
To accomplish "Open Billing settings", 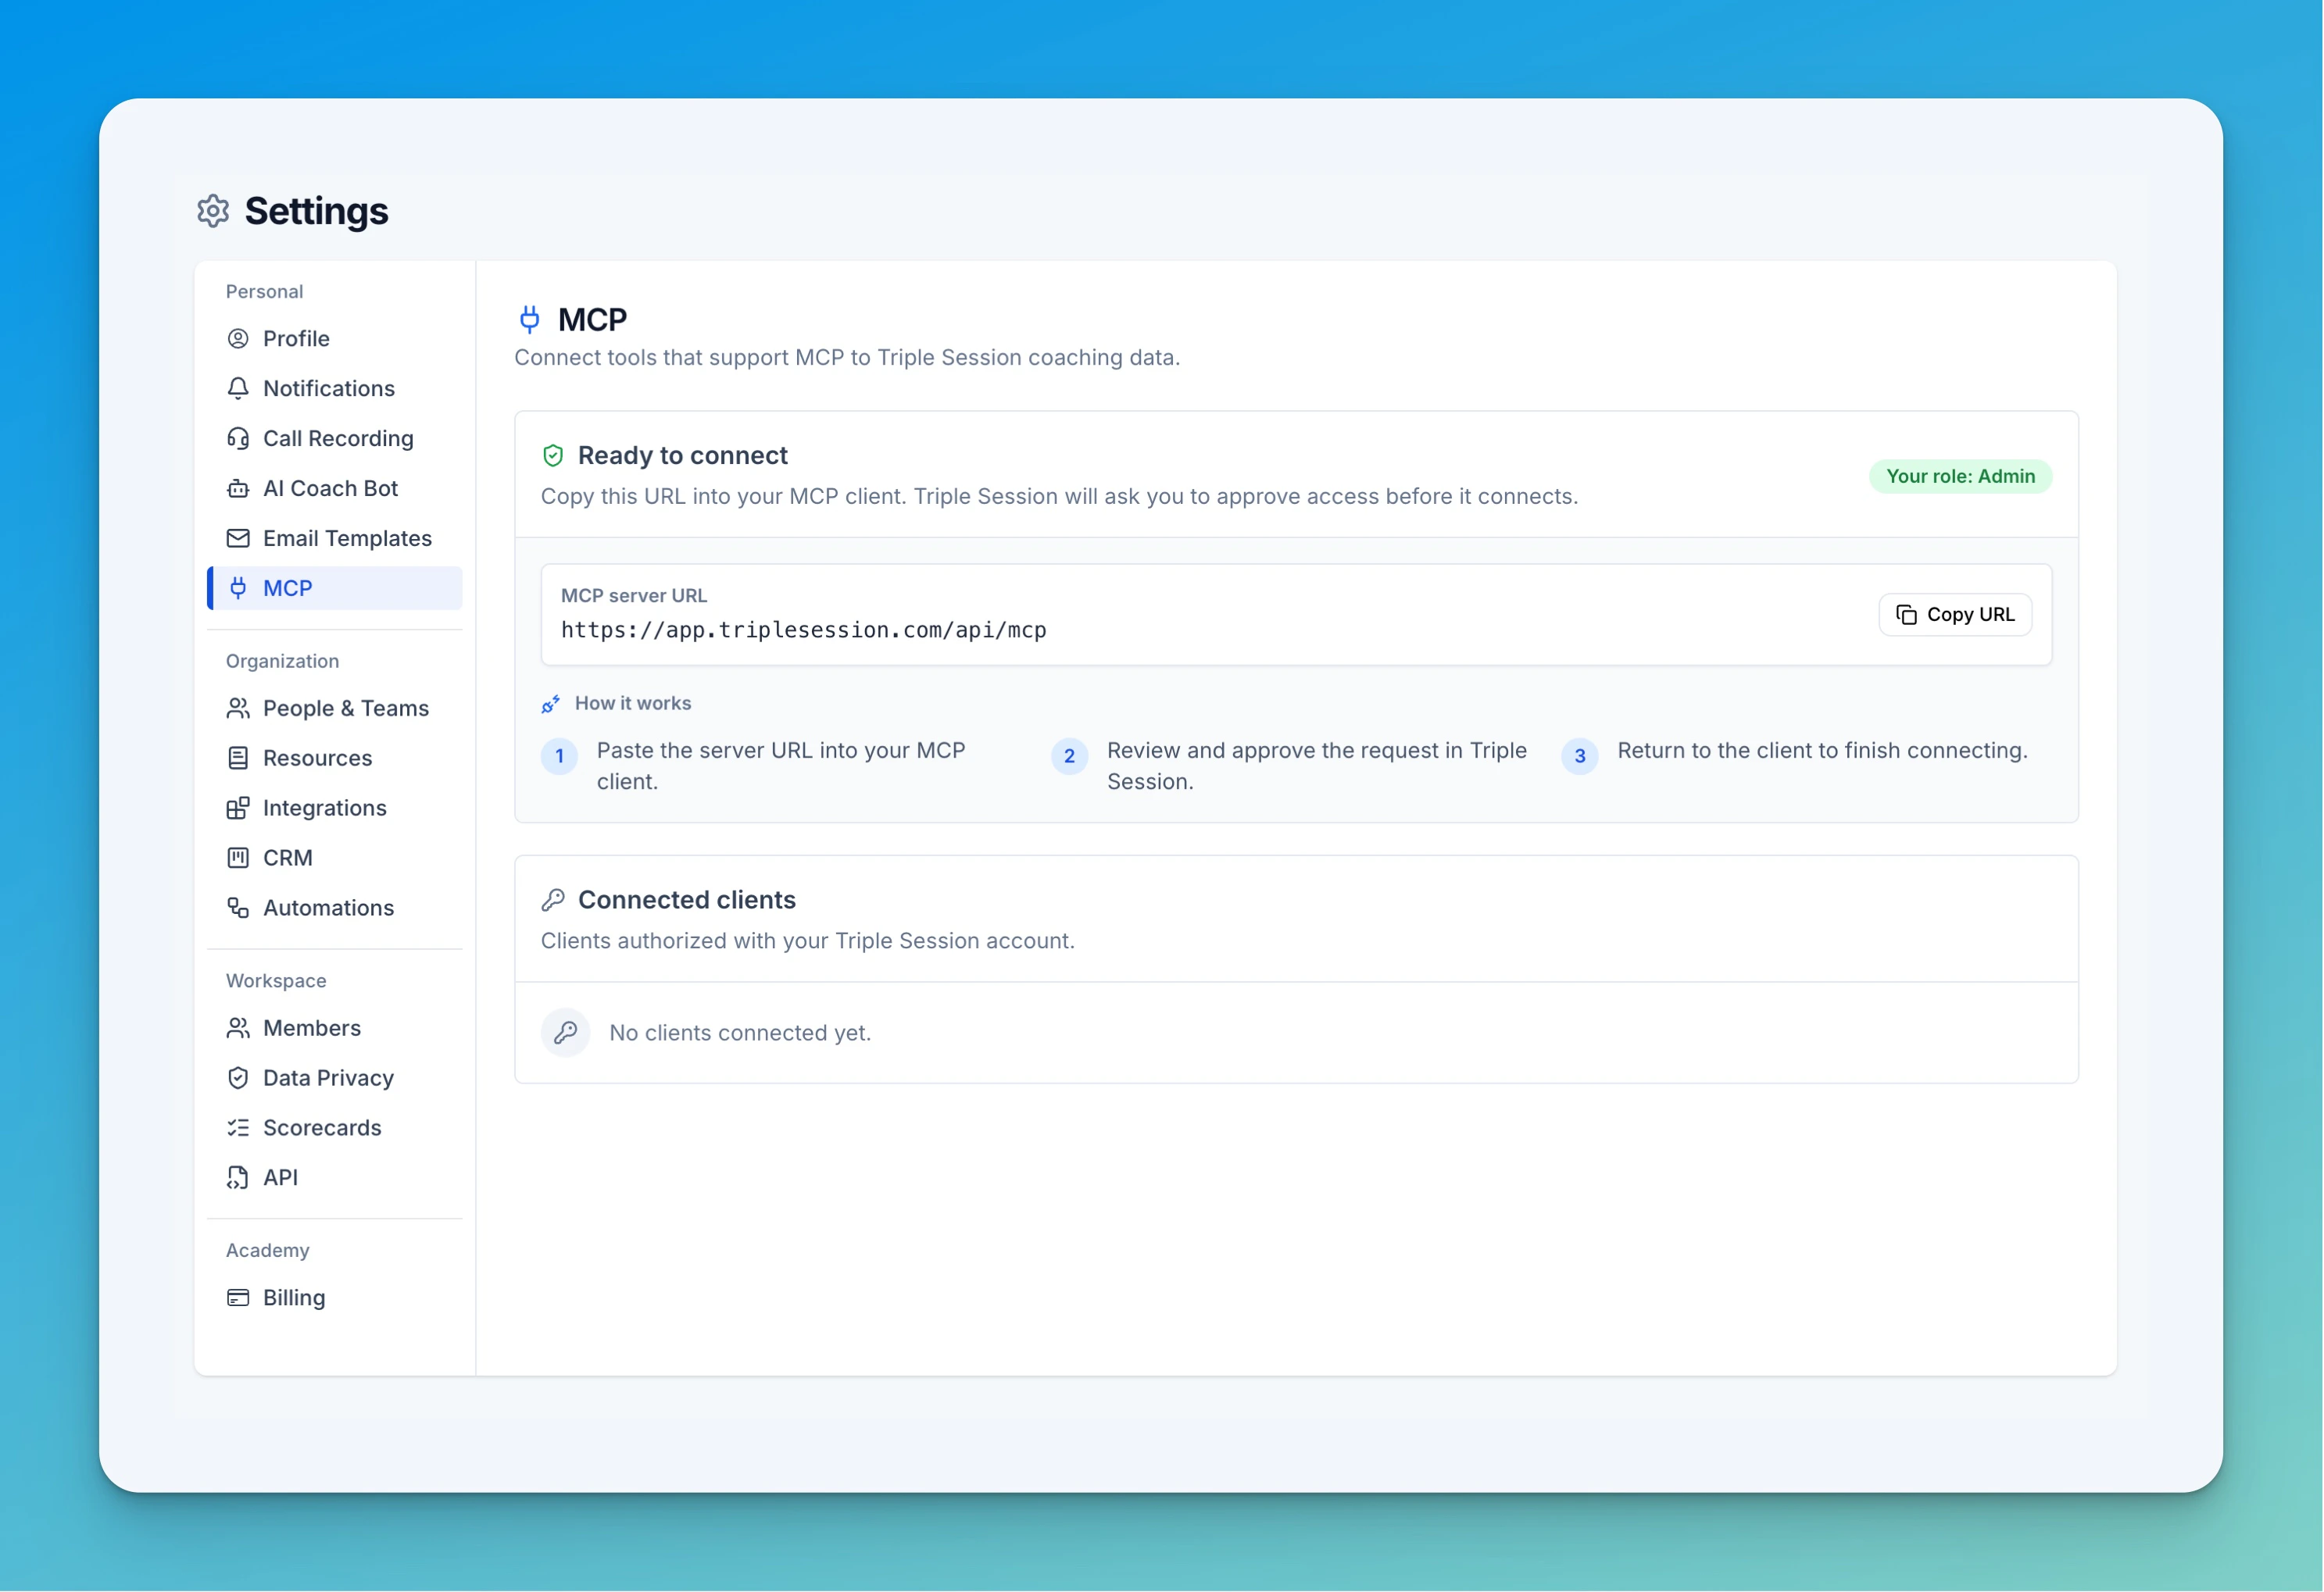I will click(x=335, y=1298).
